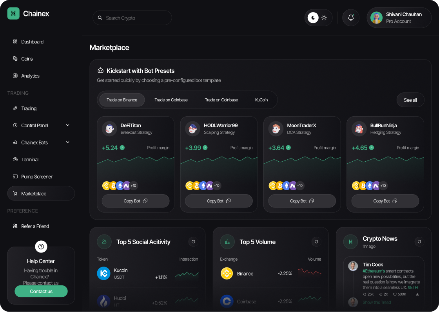Switch to dark mode moon toggle
Image resolution: width=439 pixels, height=312 pixels.
313,18
